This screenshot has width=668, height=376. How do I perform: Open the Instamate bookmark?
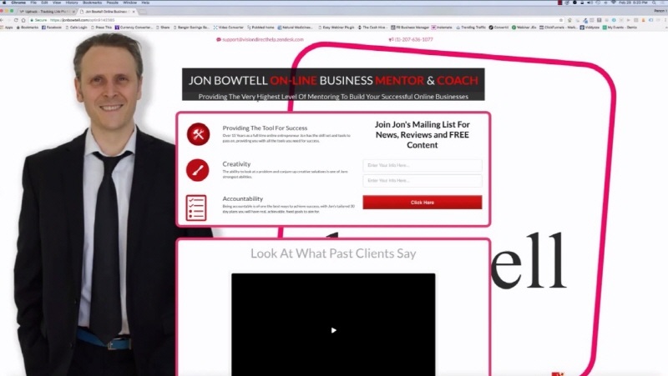pyautogui.click(x=442, y=28)
